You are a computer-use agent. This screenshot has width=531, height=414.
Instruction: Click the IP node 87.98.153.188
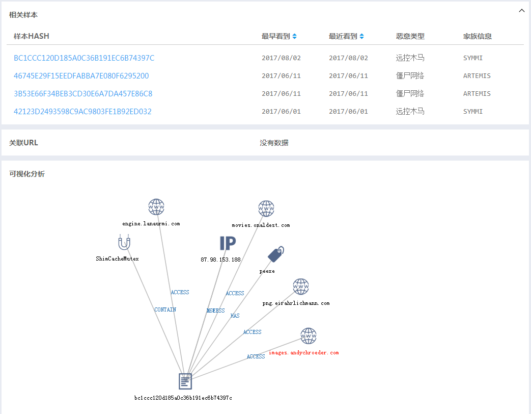228,243
